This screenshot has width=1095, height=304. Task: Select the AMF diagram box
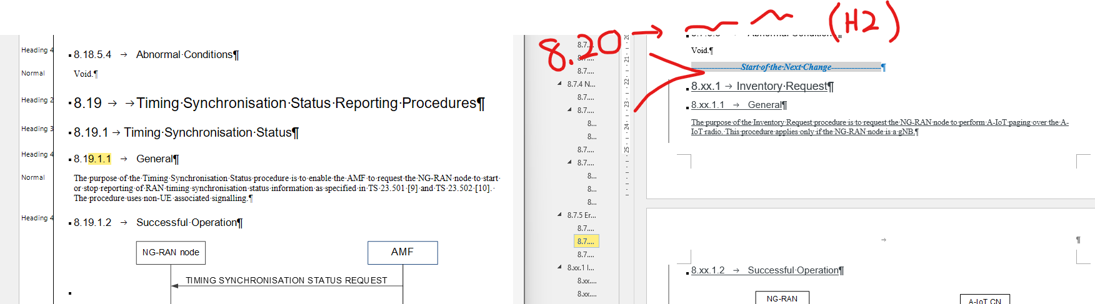tap(402, 252)
